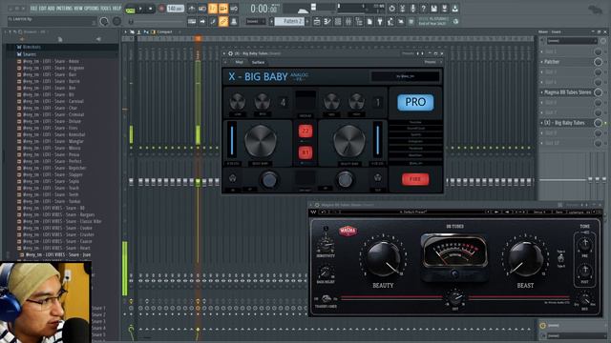
Task: Open the piano roll icon
Action: (327, 22)
